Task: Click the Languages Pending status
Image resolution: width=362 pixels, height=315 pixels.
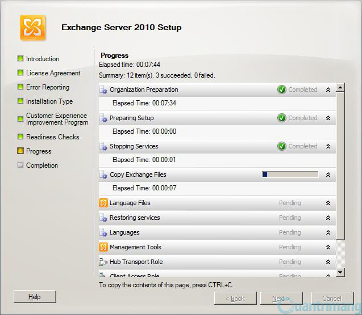Action: (290, 232)
